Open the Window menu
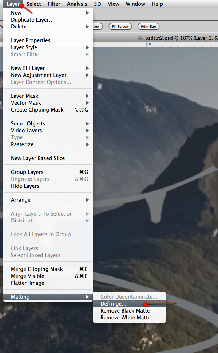 (135, 4)
